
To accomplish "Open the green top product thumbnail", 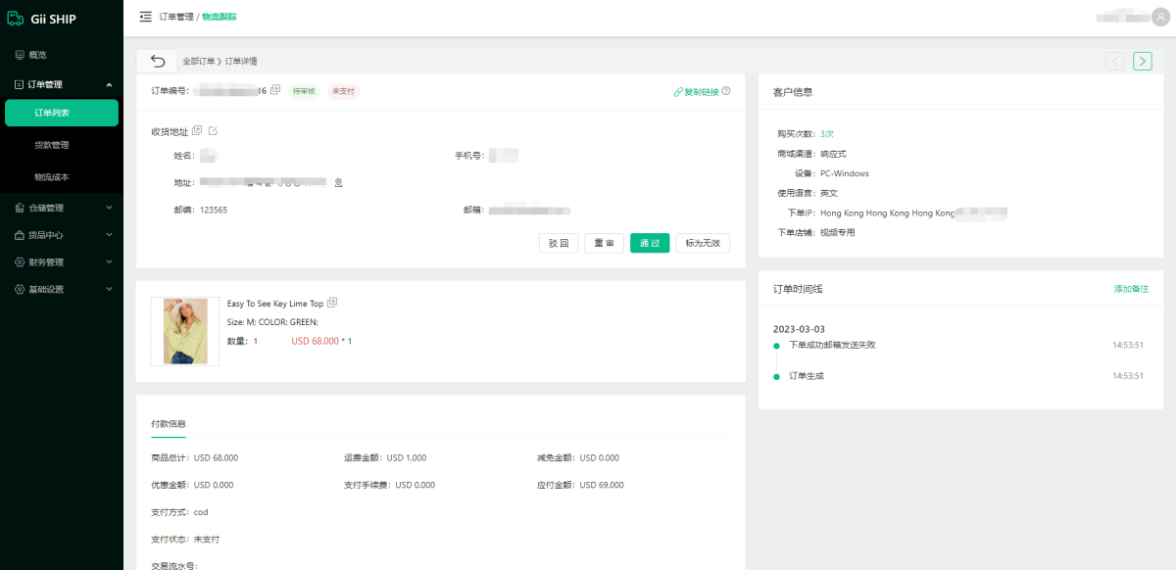I will pos(185,332).
